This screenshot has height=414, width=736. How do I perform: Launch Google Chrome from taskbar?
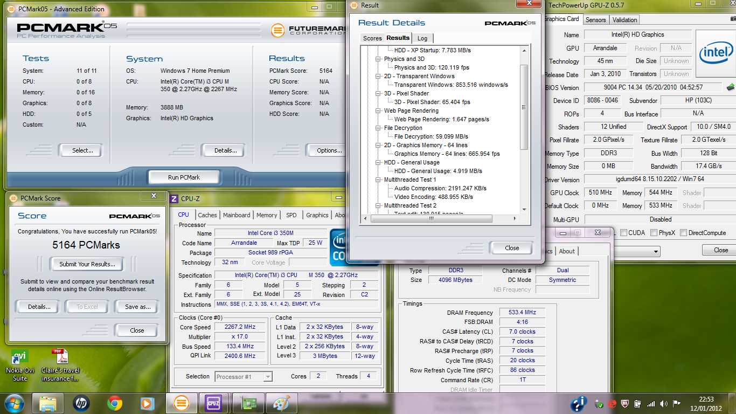[x=114, y=403]
